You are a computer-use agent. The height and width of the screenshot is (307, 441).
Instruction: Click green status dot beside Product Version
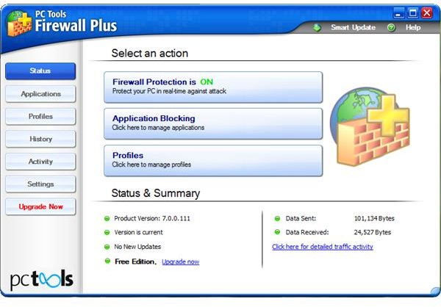(107, 218)
